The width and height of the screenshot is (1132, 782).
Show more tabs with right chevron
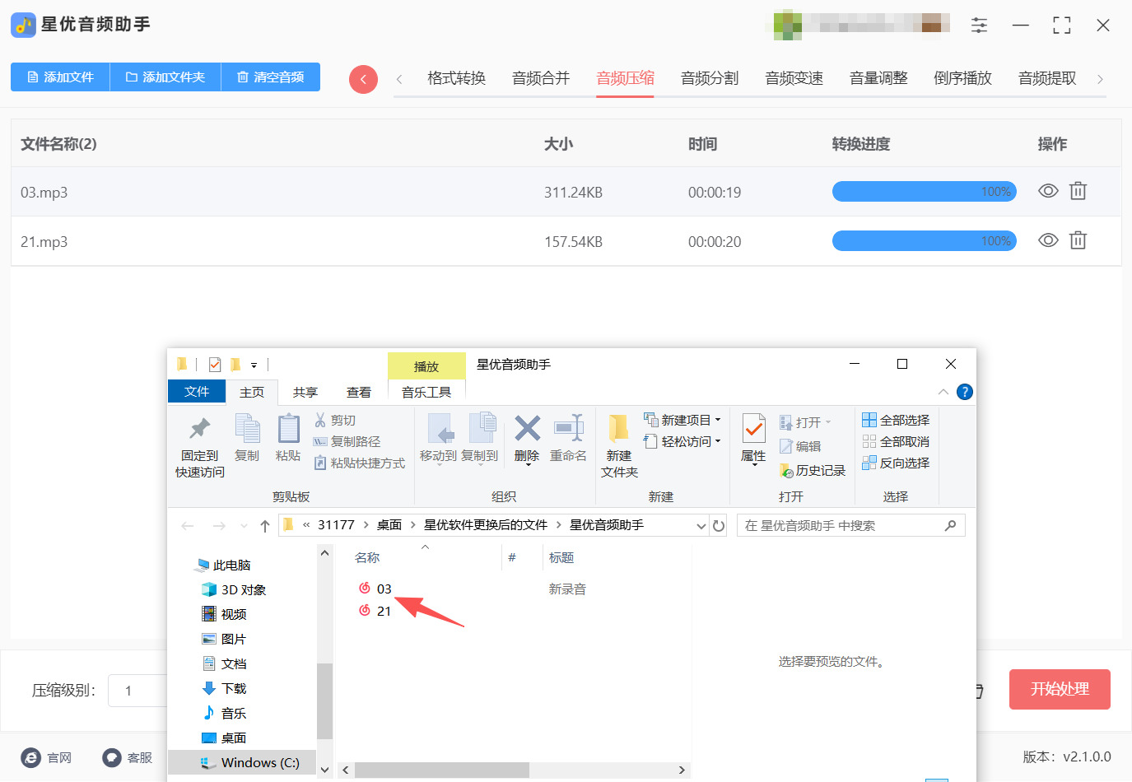coord(1100,79)
